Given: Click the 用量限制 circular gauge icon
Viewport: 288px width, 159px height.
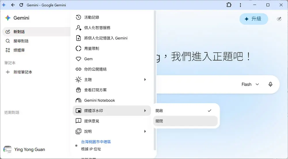Looking at the screenshot, I should (78, 48).
